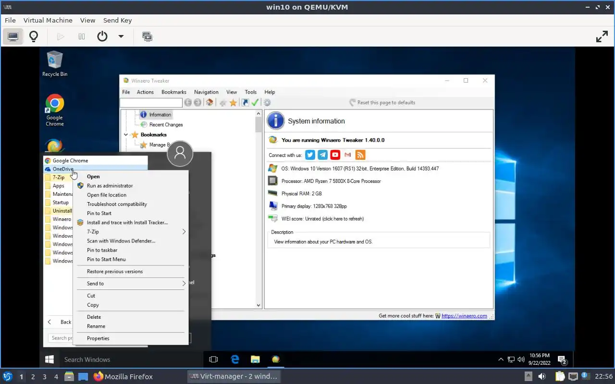615x384 pixels.
Task: Open the Winaero File menu
Action: pyautogui.click(x=126, y=92)
